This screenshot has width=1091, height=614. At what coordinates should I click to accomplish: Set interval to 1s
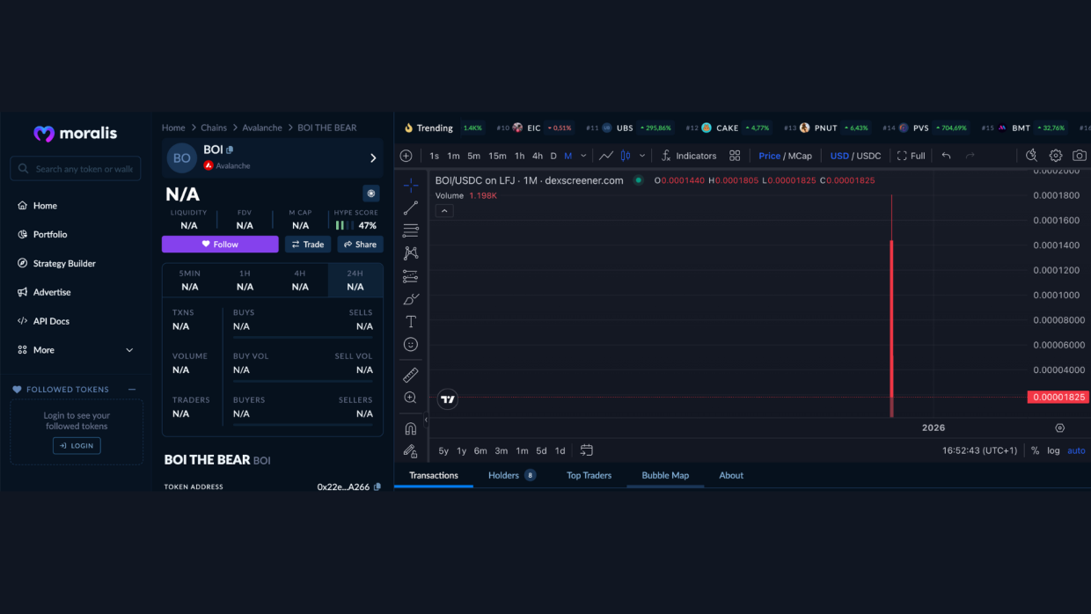click(x=435, y=156)
